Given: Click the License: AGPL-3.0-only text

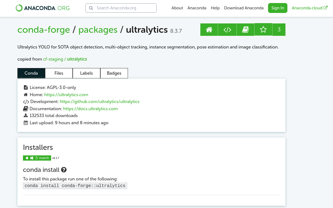Looking at the screenshot, I should [53, 87].
